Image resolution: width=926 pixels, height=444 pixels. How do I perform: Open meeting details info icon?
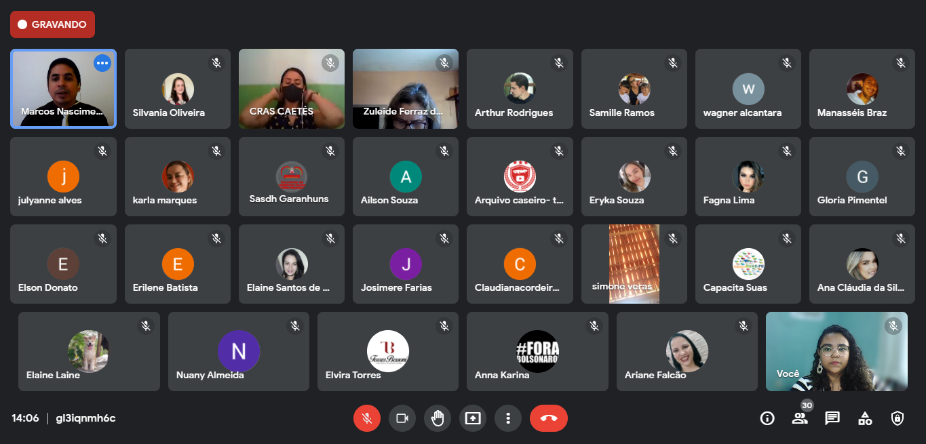pyautogui.click(x=767, y=418)
